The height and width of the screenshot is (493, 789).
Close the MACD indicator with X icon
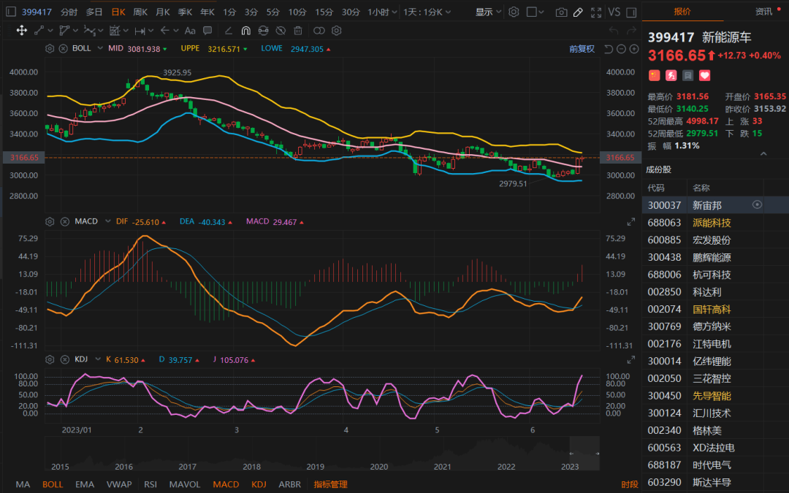click(x=63, y=221)
